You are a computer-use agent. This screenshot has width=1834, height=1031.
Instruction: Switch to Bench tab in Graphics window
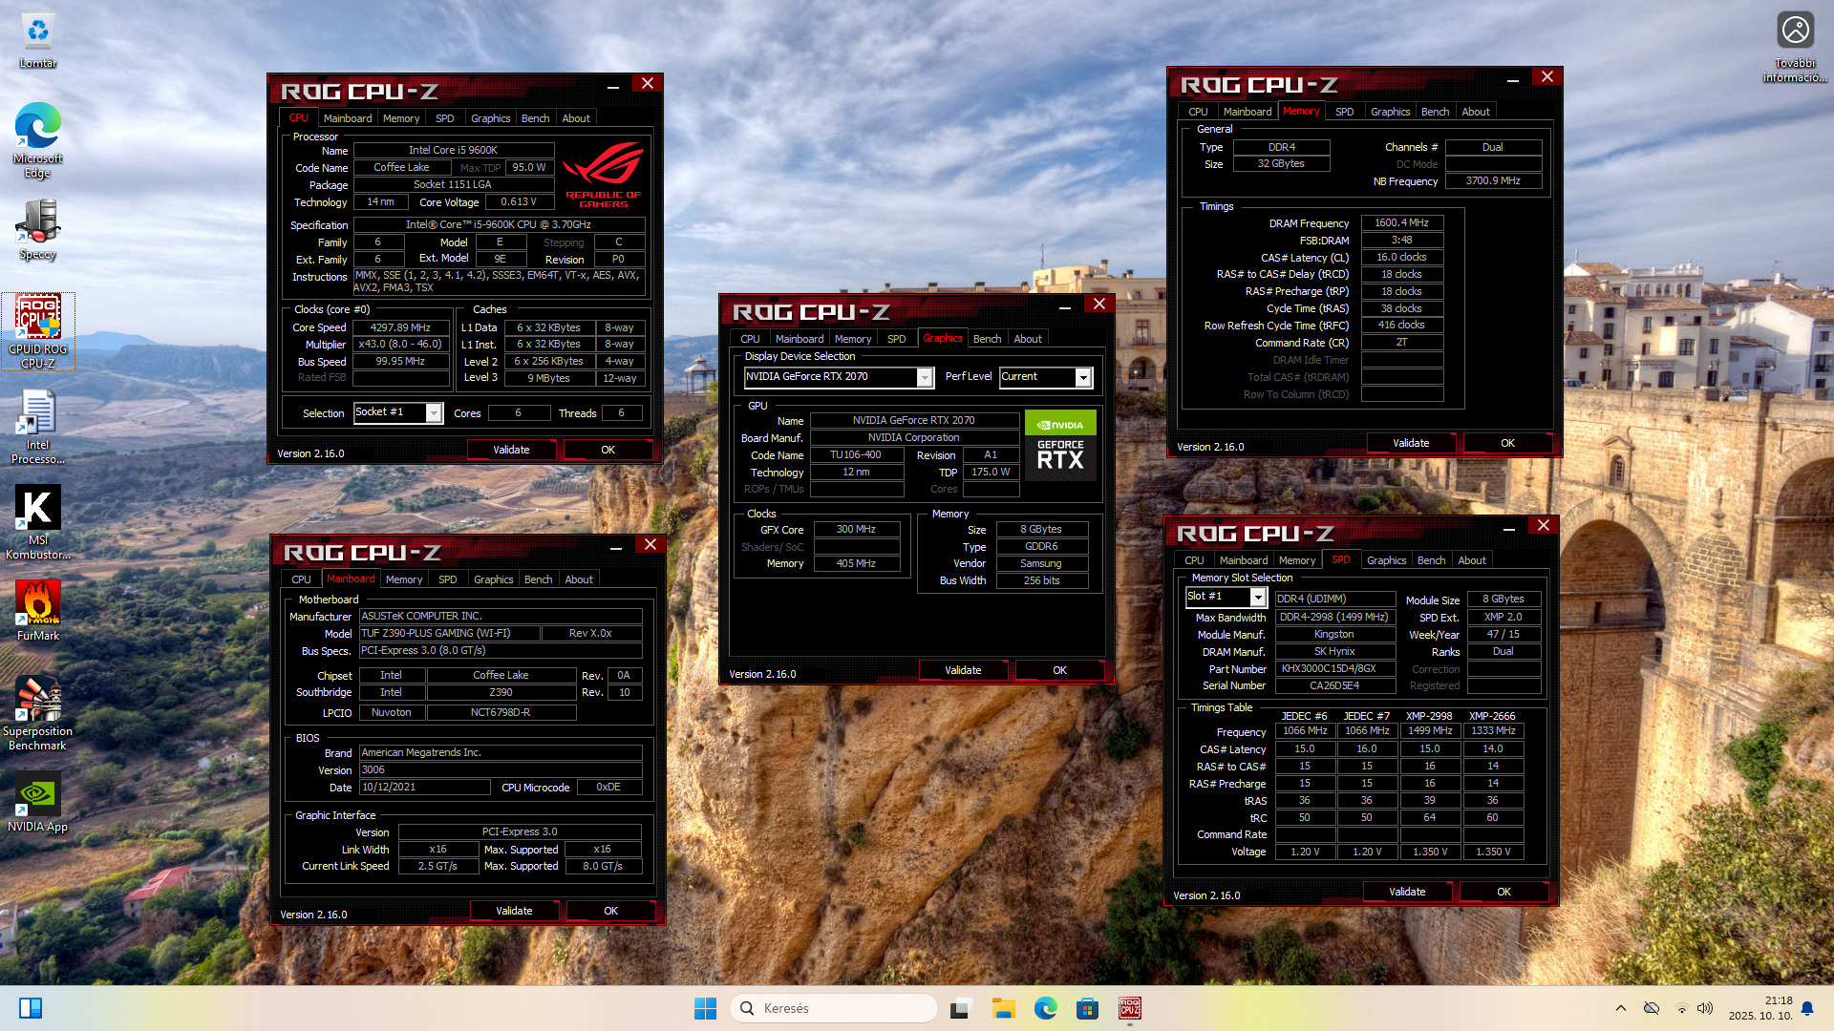click(987, 339)
